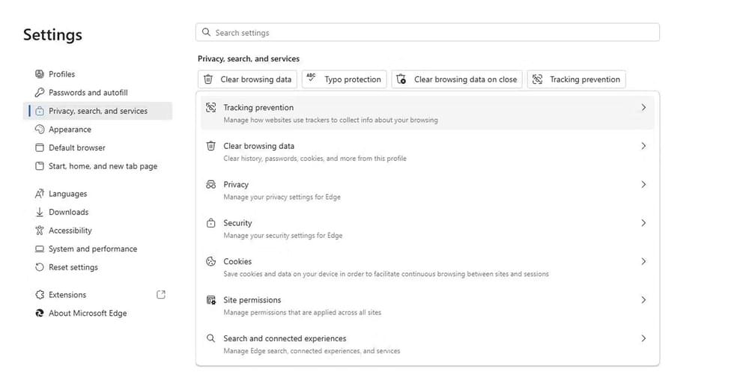
Task: Click the Start, home, and new tab page icon
Action: (x=40, y=166)
